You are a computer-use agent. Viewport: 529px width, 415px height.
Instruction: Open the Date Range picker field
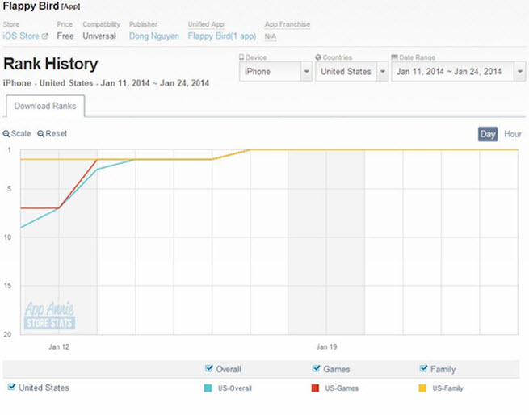pyautogui.click(x=458, y=71)
